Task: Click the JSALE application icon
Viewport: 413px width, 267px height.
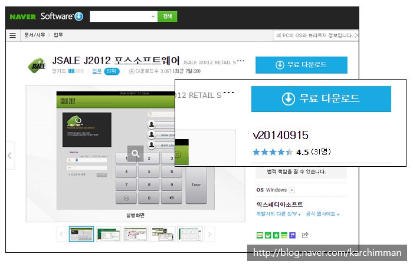Action: (37, 65)
